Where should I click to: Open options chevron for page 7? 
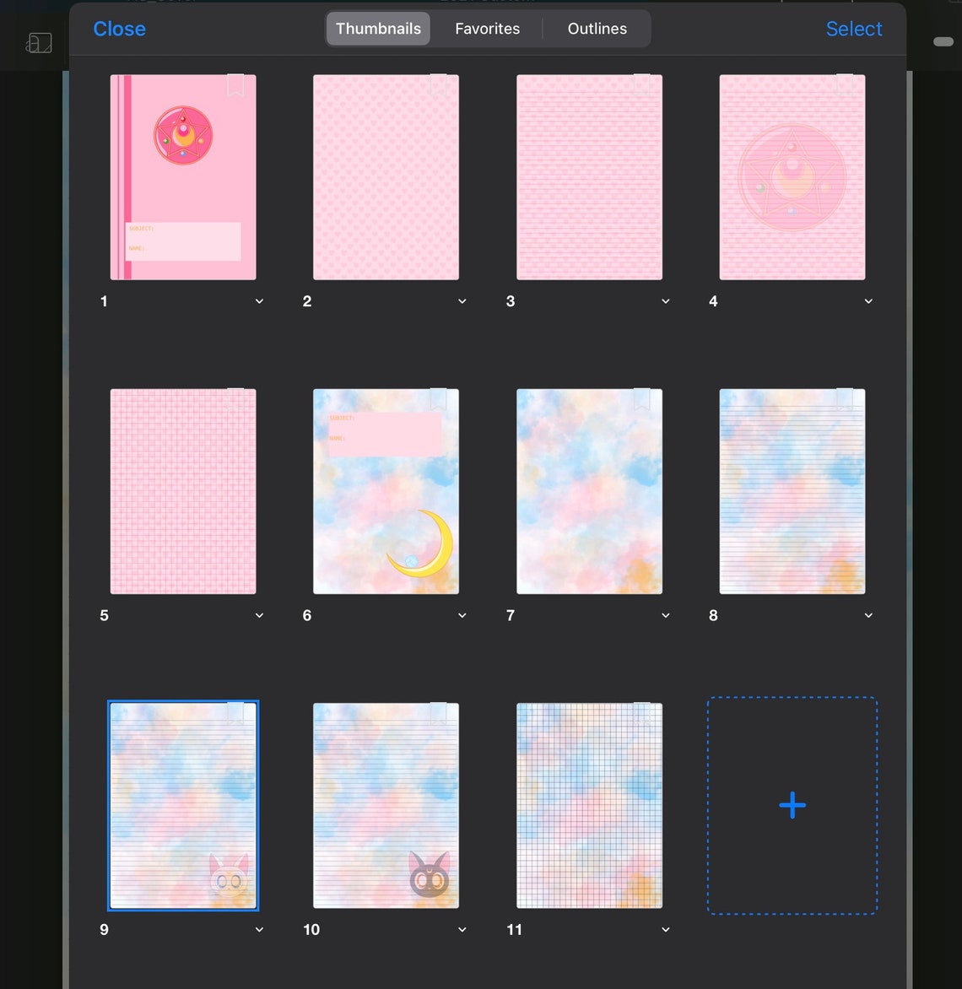[x=666, y=616]
